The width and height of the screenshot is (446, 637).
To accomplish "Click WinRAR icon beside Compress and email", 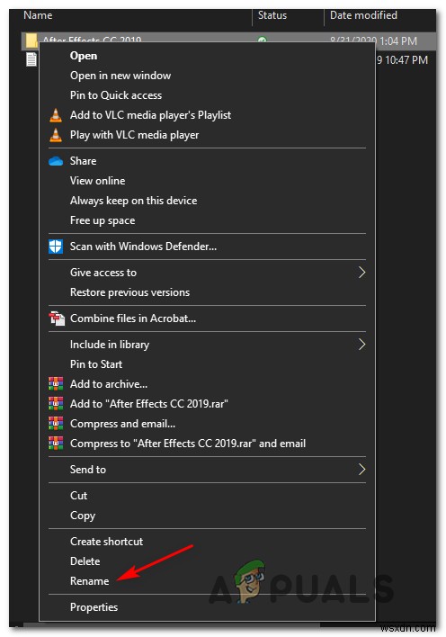I will pyautogui.click(x=56, y=424).
